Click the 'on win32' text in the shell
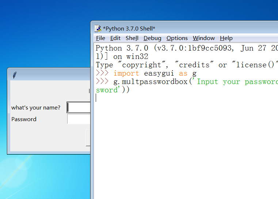Image resolution: width=278 pixels, height=199 pixels. (131, 57)
